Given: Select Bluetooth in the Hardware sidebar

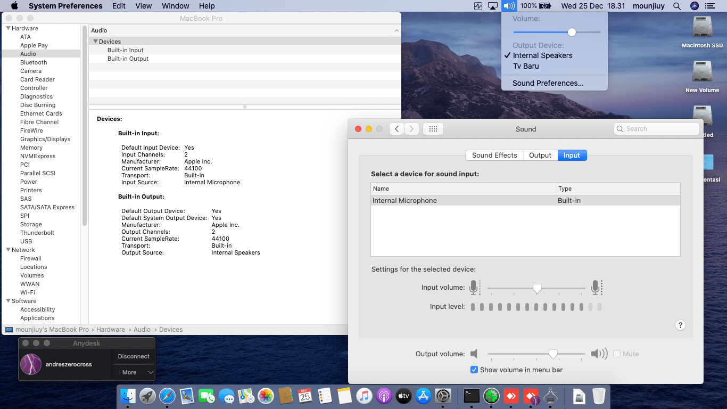Looking at the screenshot, I should click(34, 62).
